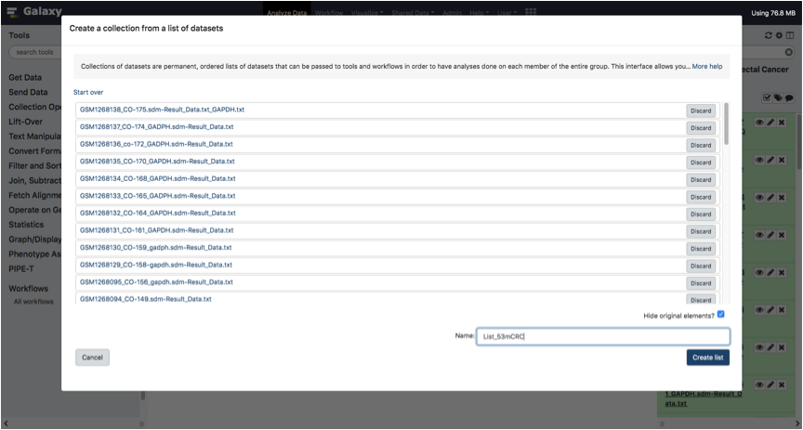Open the User dropdown menu
Image resolution: width=803 pixels, height=430 pixels.
click(x=507, y=13)
